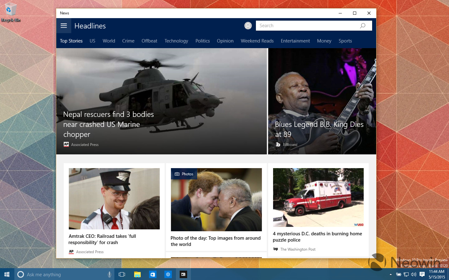
Task: Open the volume speaker tray icon
Action: [x=414, y=274]
